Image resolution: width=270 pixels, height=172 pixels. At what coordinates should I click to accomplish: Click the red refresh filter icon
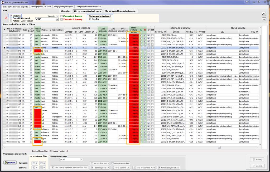coord(6,18)
